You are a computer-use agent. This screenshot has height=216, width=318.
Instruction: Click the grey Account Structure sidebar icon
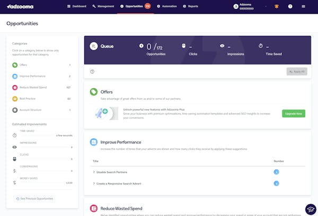15,110
